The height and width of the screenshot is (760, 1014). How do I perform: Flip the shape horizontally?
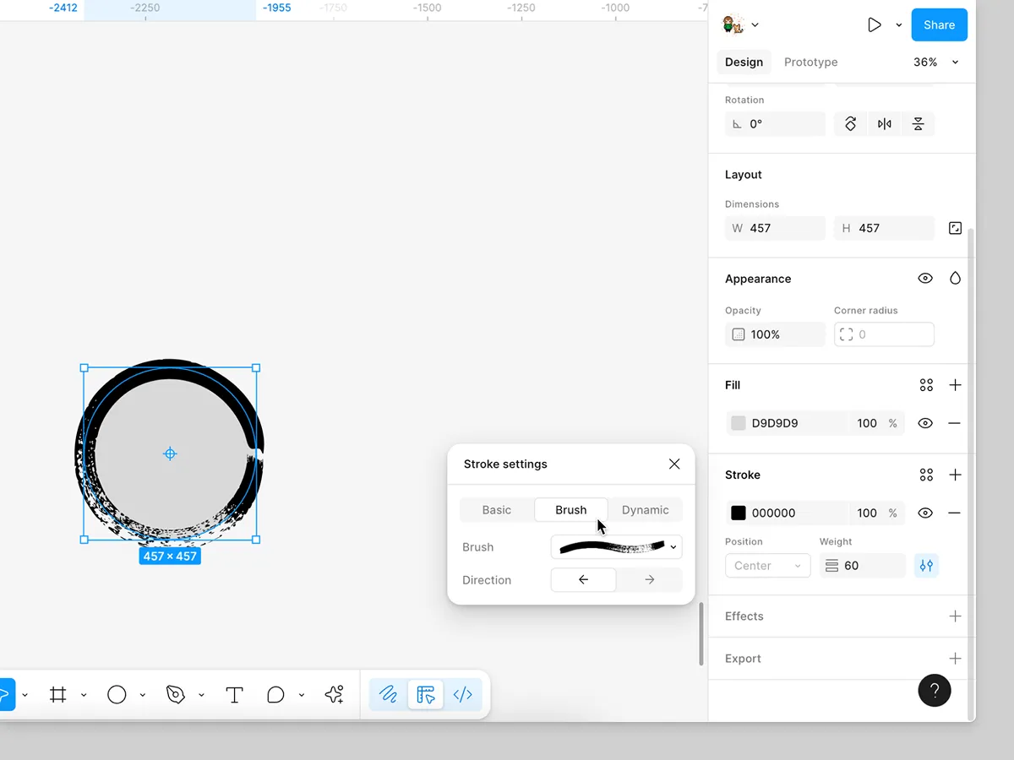(x=884, y=124)
